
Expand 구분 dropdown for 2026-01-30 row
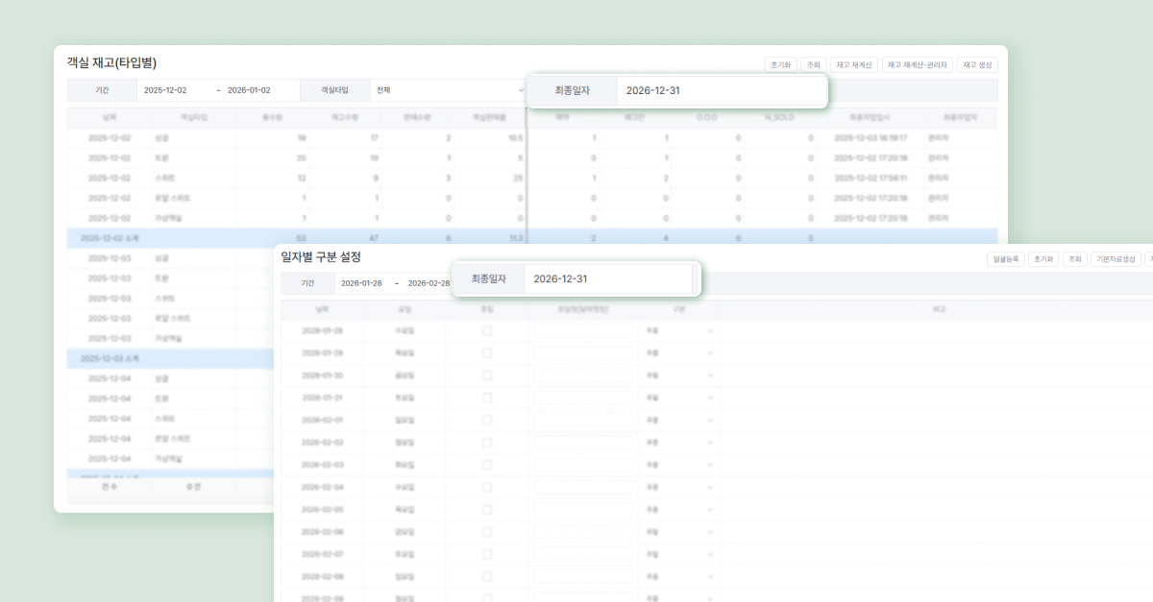point(679,375)
